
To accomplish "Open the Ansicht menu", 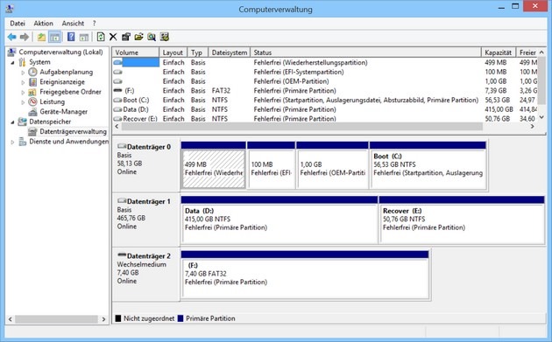I will [73, 24].
